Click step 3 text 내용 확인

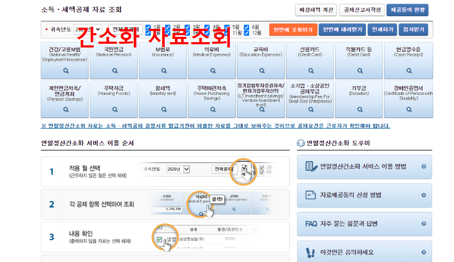[x=81, y=233]
